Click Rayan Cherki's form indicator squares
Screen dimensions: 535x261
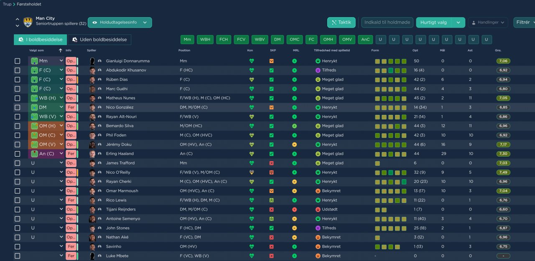390,182
